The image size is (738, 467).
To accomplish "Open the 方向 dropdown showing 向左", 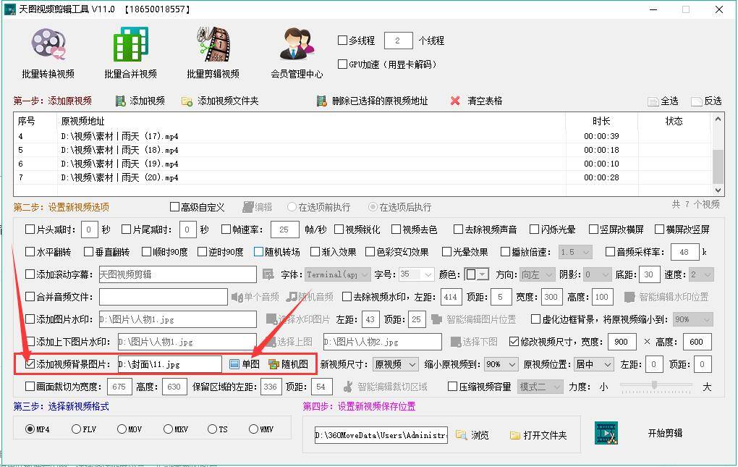I will pos(538,274).
